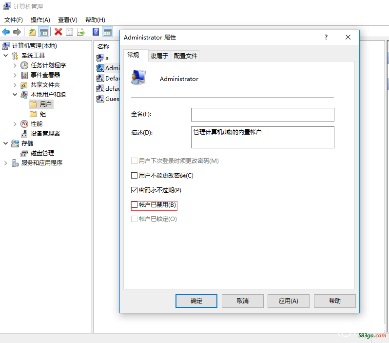The image size is (389, 343).
Task: Click the 本地用户和组 icon
Action: click(24, 95)
